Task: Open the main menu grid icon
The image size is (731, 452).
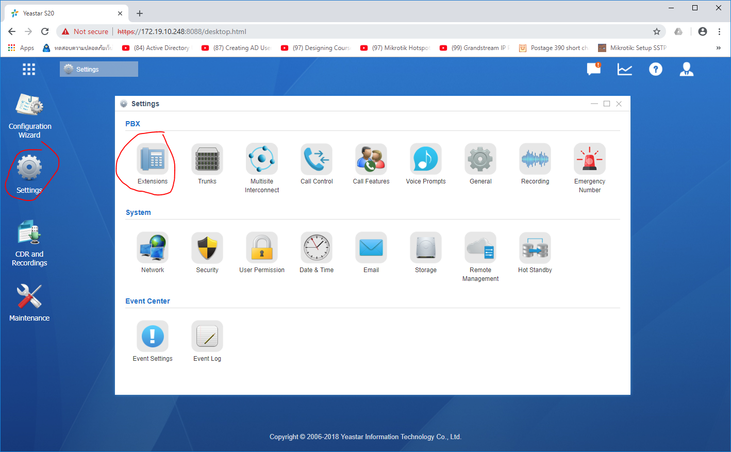Action: coord(29,69)
